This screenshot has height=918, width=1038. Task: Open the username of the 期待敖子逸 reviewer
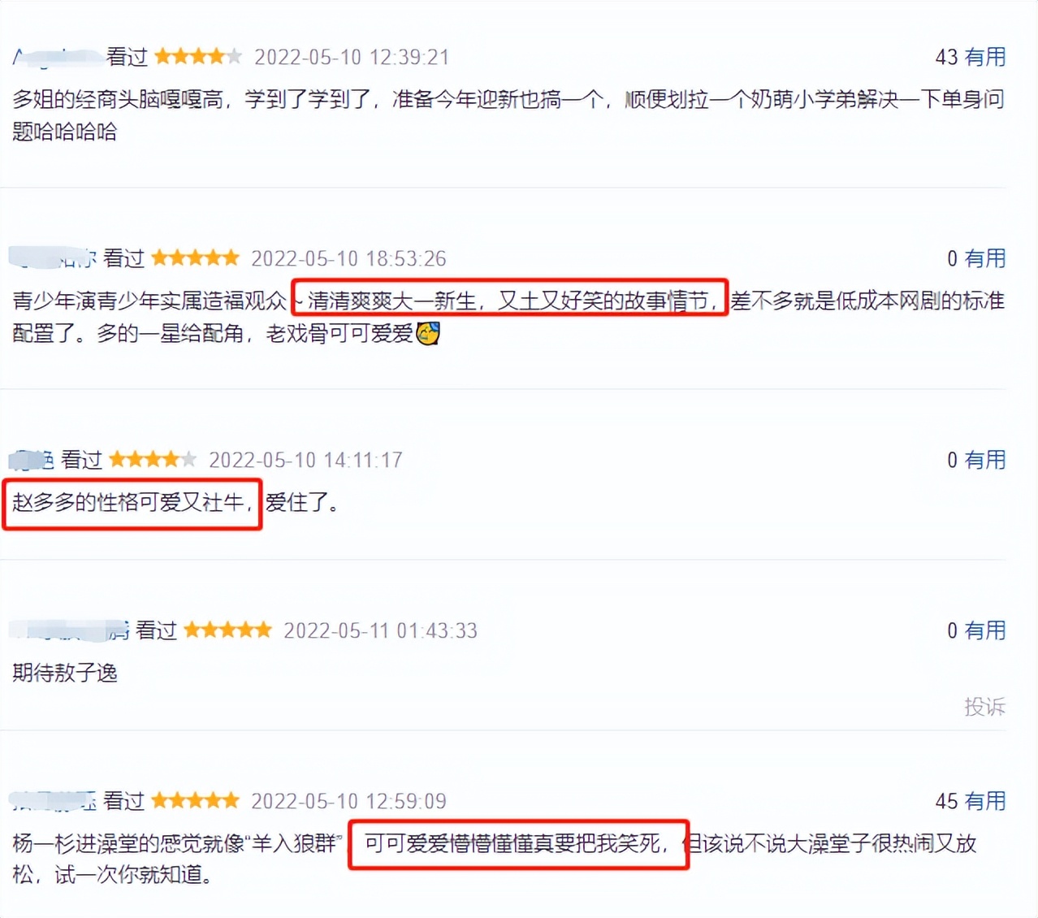[x=69, y=630]
